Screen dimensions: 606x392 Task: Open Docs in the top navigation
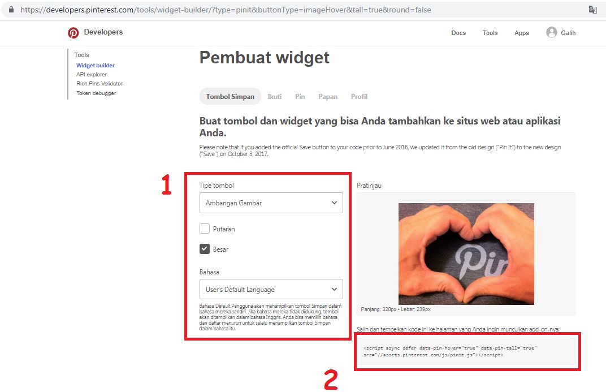click(458, 33)
